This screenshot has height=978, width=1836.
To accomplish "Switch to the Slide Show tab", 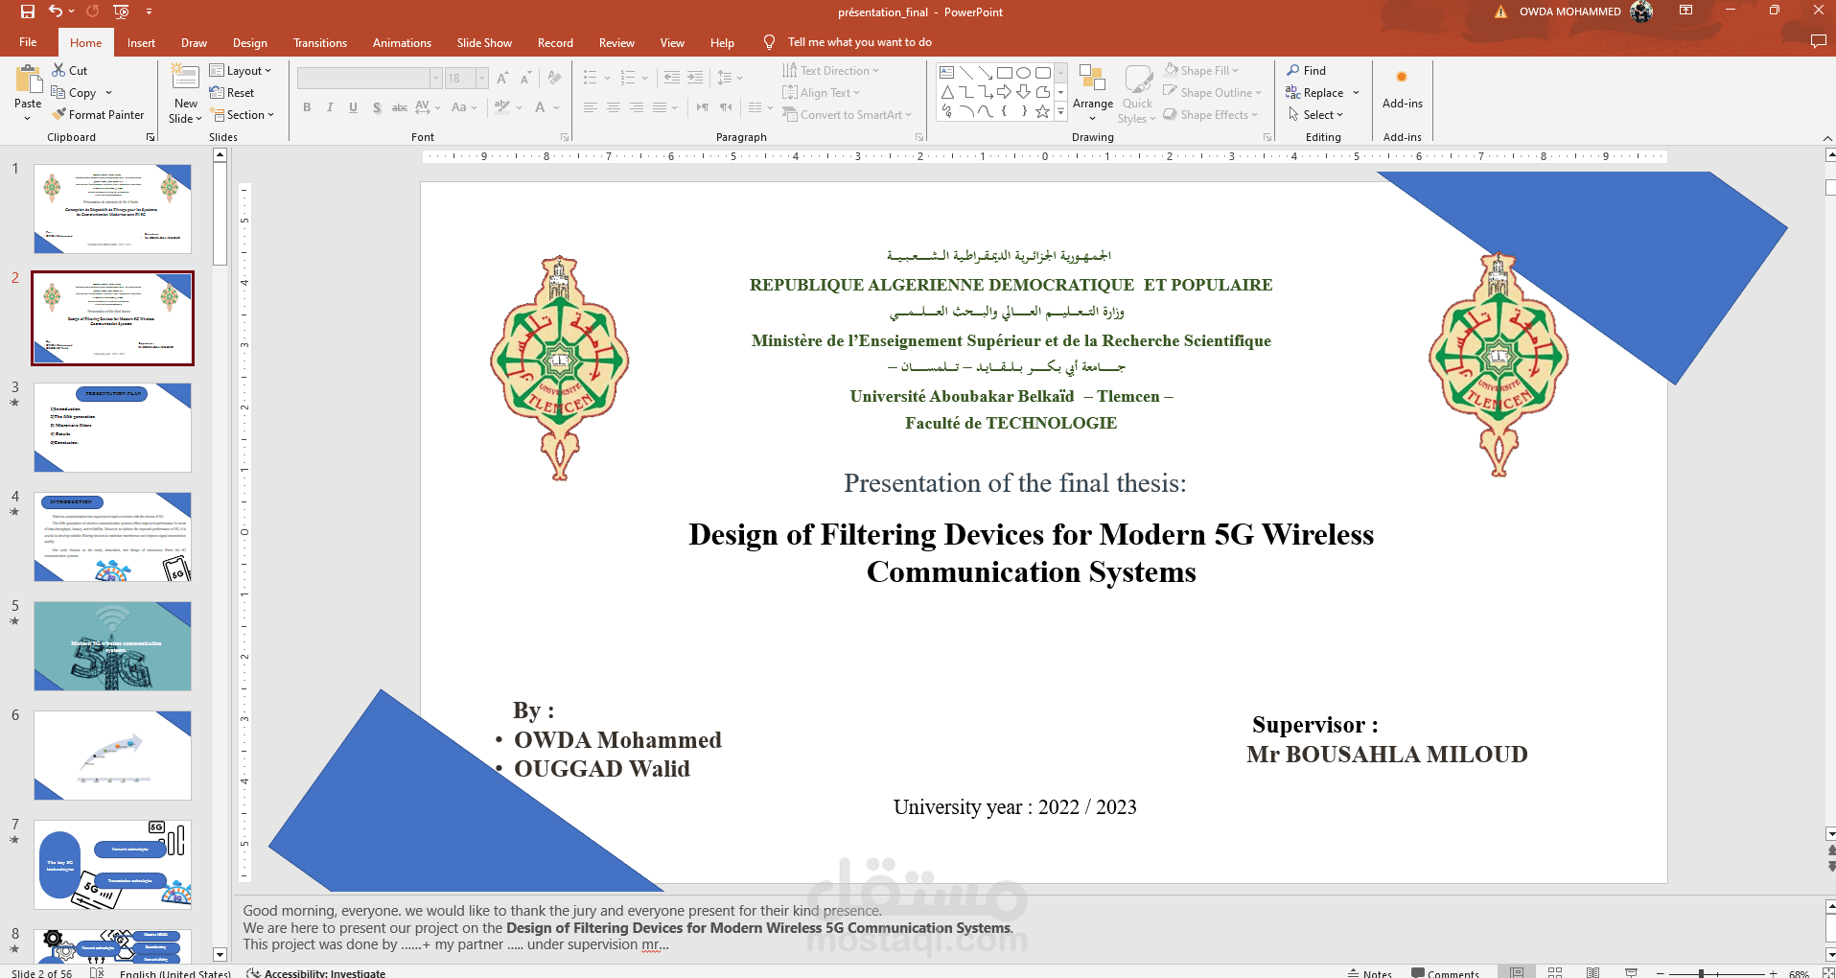I will pos(484,42).
